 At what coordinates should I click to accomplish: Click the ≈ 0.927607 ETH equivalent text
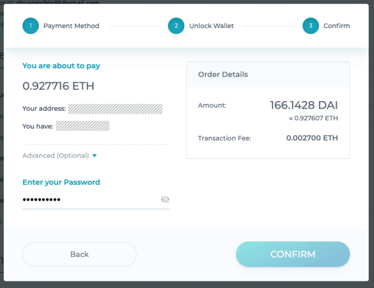click(314, 118)
